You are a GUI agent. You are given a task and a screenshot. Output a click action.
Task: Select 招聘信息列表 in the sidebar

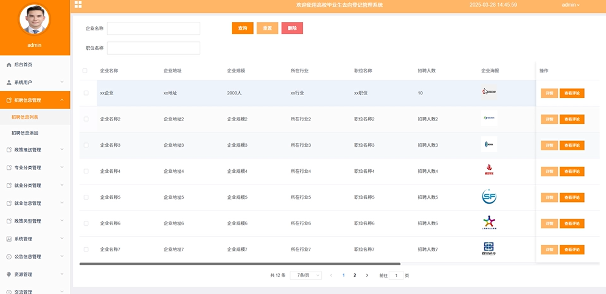(25, 117)
